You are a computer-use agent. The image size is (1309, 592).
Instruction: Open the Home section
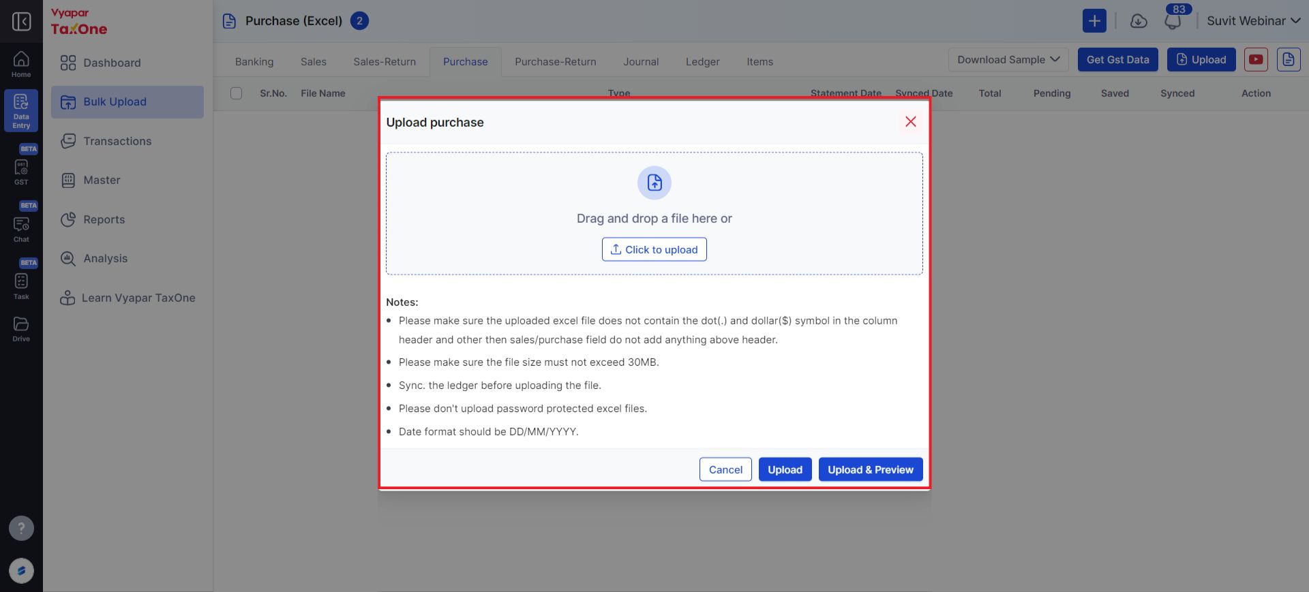[21, 65]
